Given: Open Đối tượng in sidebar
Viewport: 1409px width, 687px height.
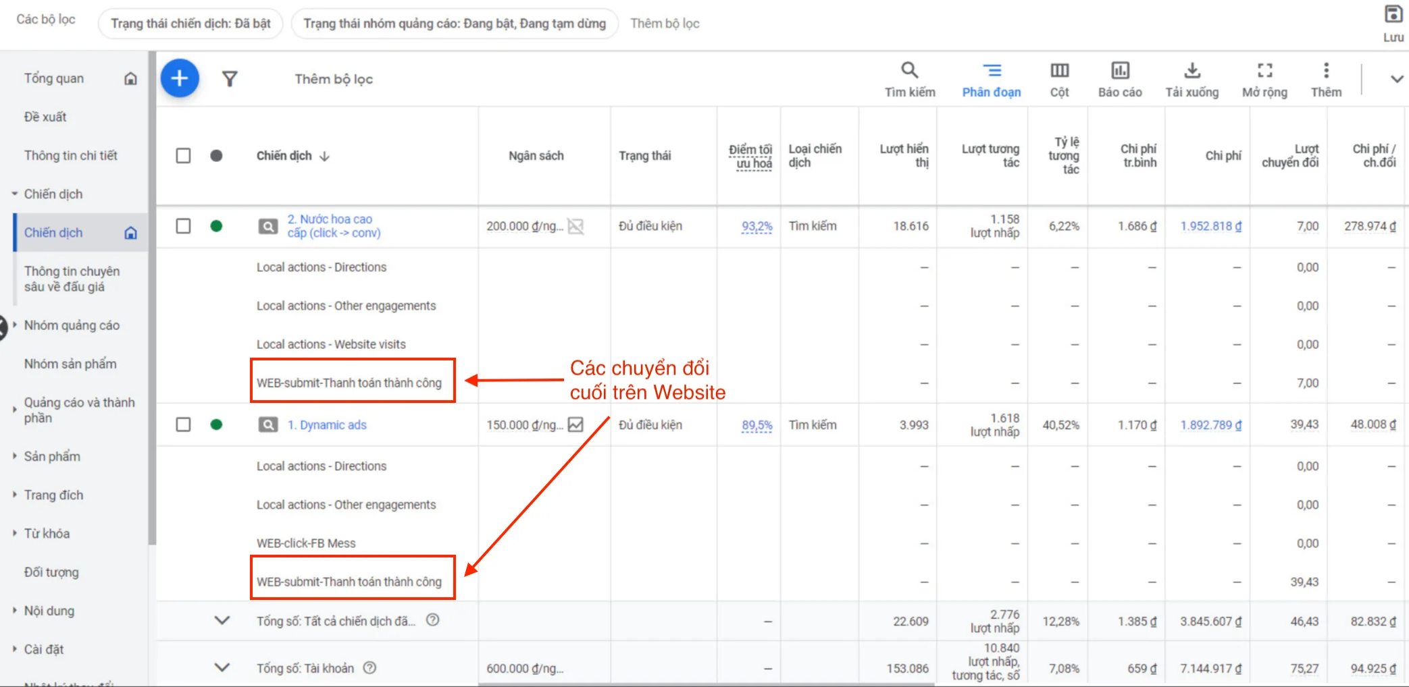Looking at the screenshot, I should (51, 572).
